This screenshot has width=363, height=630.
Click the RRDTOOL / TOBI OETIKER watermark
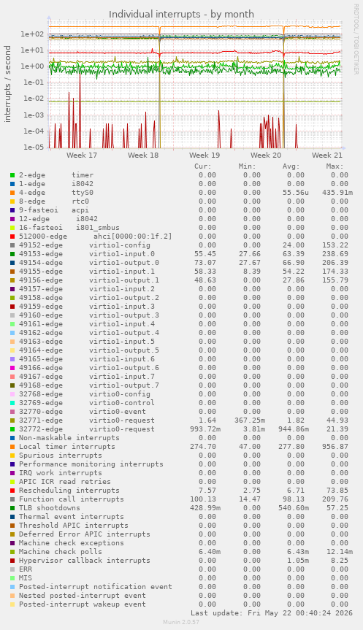(x=356, y=39)
